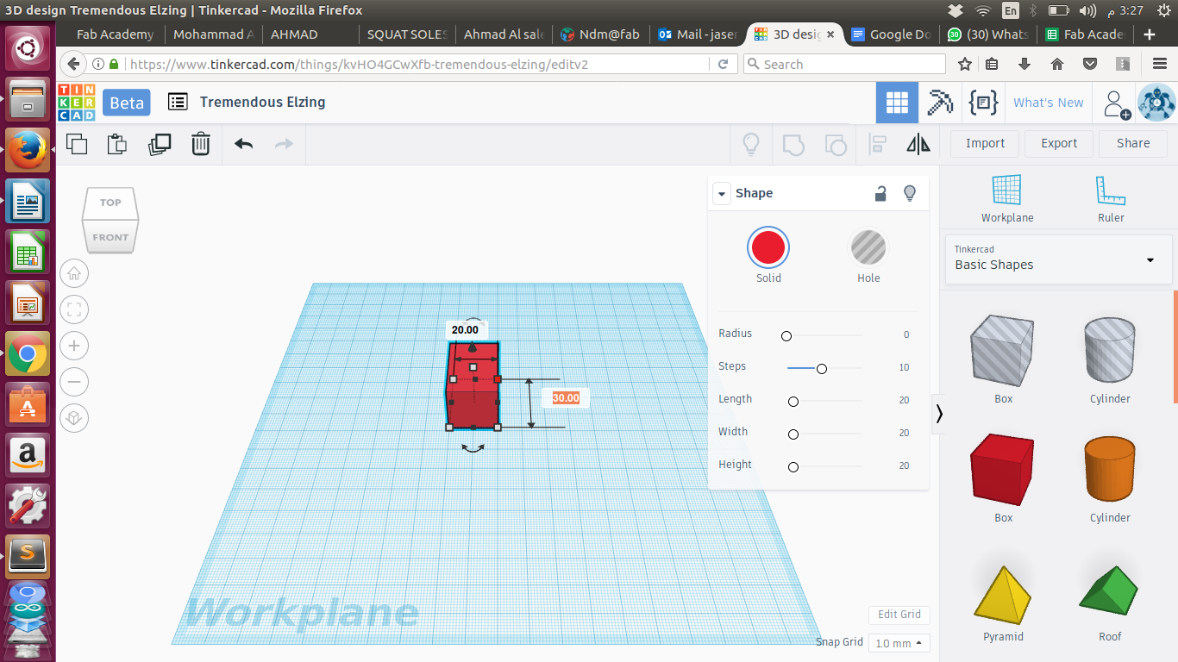Switch to the Ndm@fab tab

tap(600, 34)
